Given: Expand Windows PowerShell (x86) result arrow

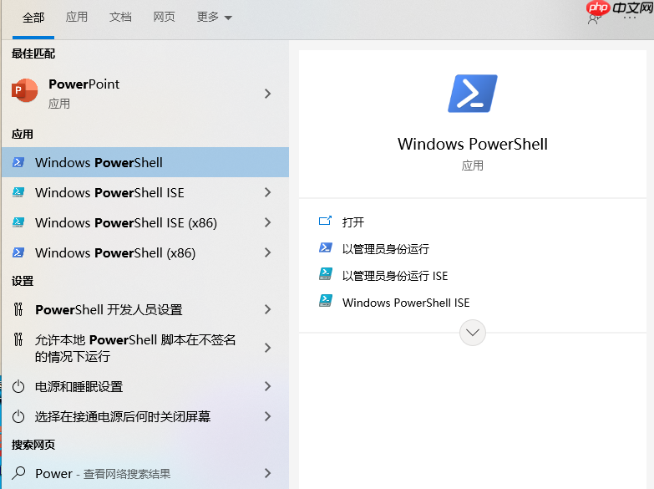Looking at the screenshot, I should (x=268, y=252).
